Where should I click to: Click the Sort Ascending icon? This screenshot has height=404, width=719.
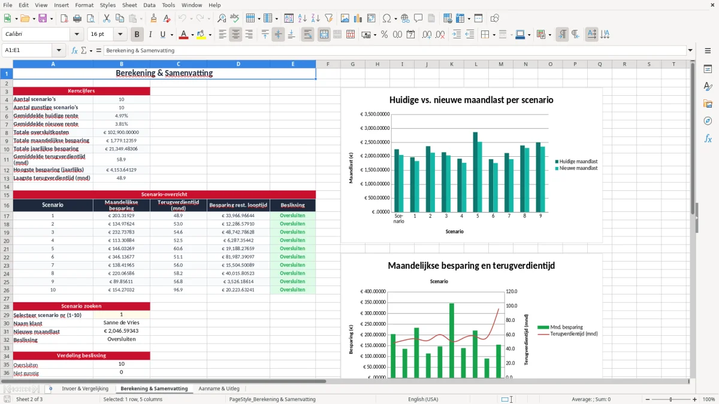click(x=303, y=19)
